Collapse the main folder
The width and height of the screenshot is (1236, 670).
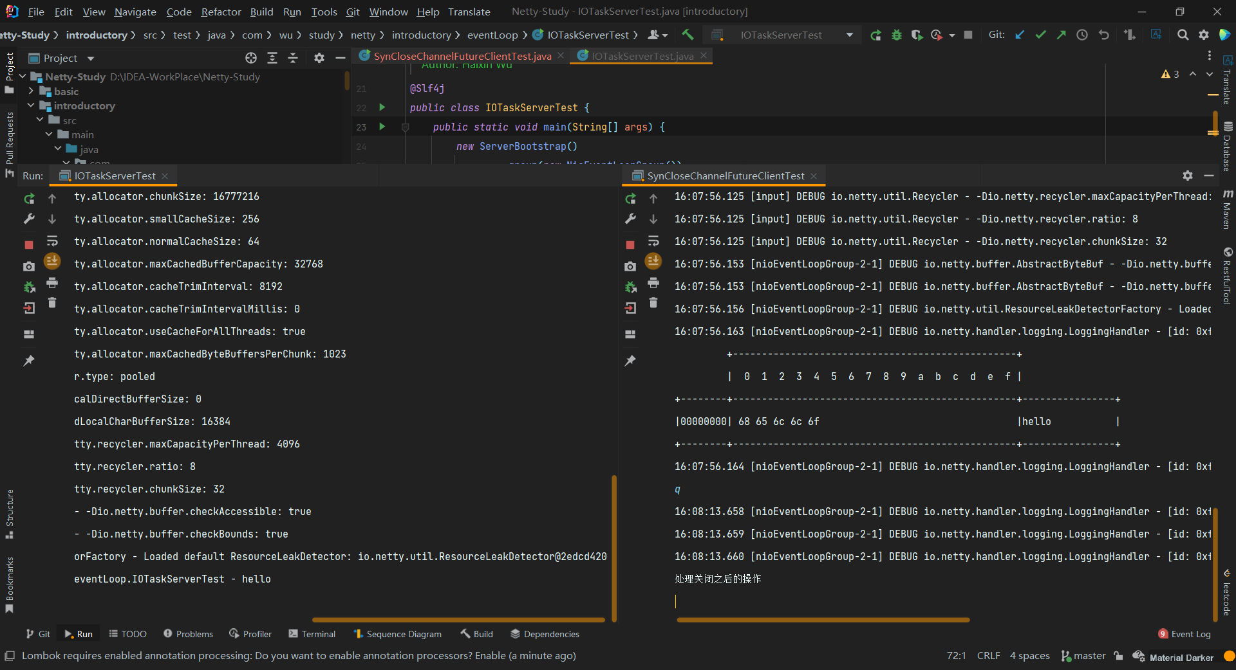click(49, 134)
